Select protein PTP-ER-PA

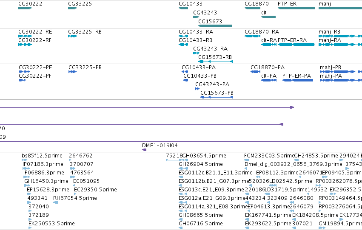click(298, 80)
